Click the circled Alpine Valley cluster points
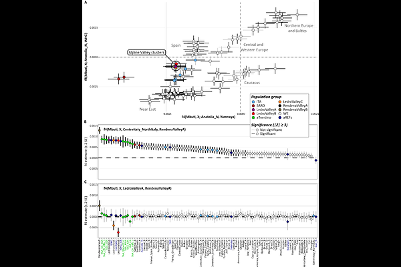The width and height of the screenshot is (401, 267). coord(176,65)
